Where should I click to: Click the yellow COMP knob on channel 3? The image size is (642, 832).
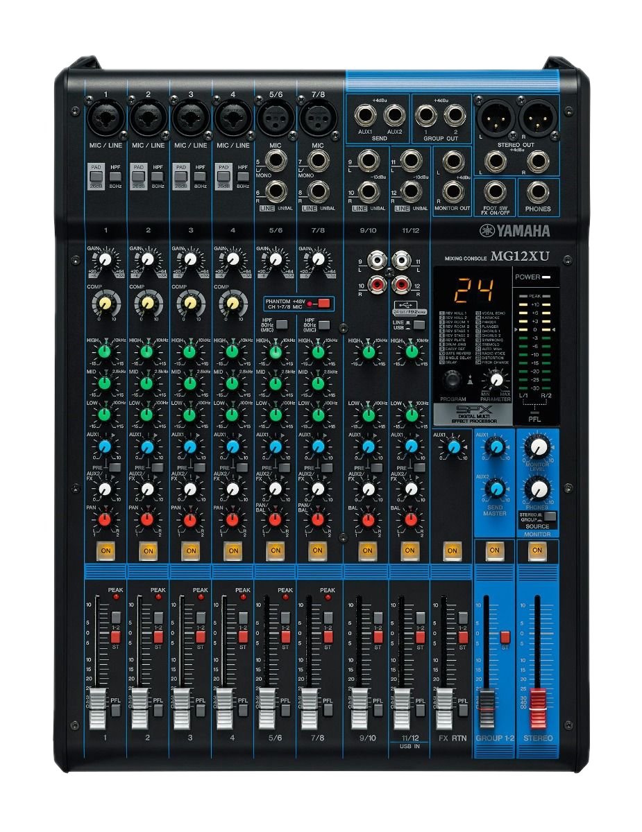[x=189, y=302]
